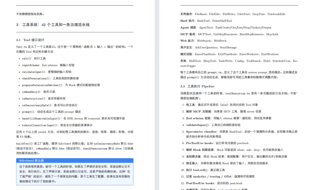Click the label "Shell 执行"
This screenshot has height=190, width=314.
(x=187, y=21)
